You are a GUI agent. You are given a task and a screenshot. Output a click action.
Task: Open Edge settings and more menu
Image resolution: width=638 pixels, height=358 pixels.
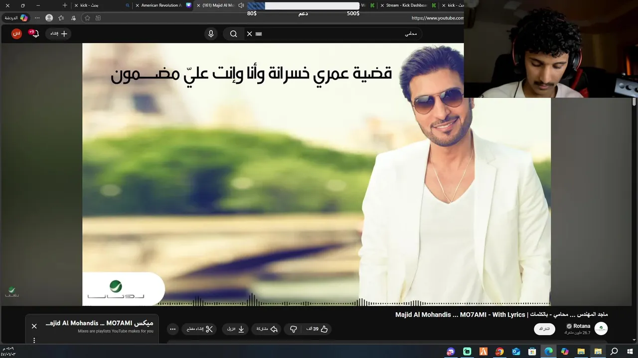(x=37, y=18)
